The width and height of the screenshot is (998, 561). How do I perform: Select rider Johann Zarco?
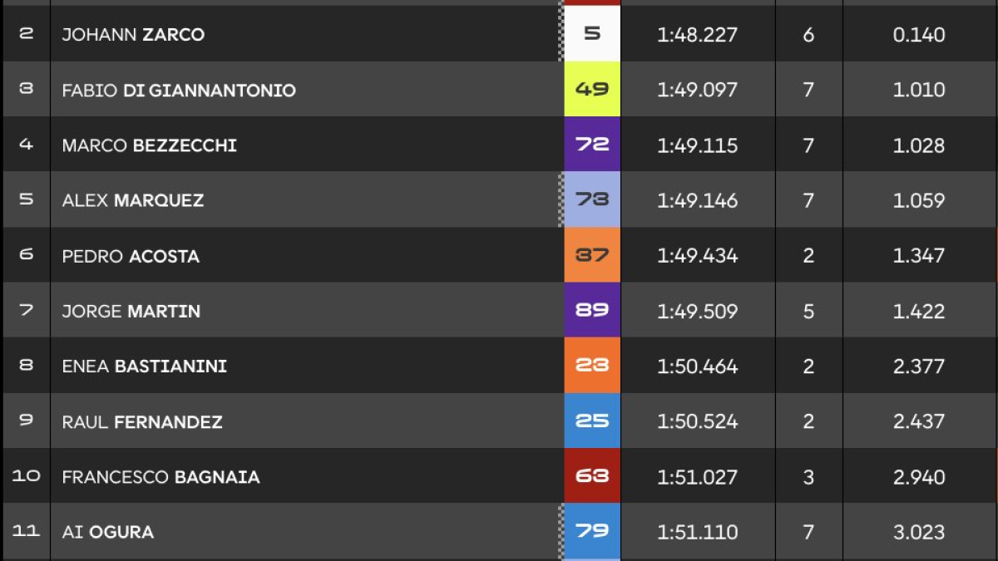[x=133, y=35]
